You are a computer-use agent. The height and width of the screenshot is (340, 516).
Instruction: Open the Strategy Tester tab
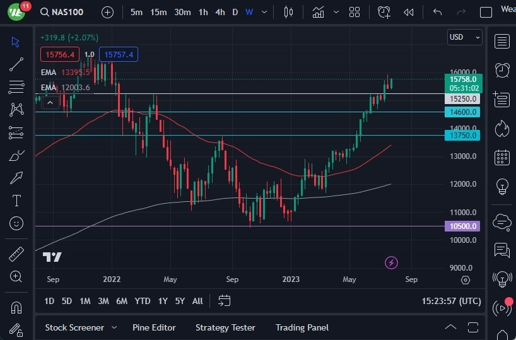click(225, 327)
